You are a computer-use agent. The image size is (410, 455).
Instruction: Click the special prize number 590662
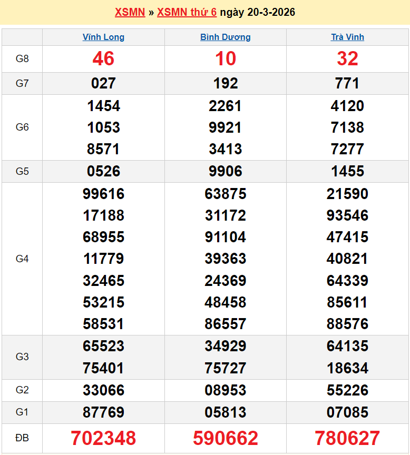point(226,438)
